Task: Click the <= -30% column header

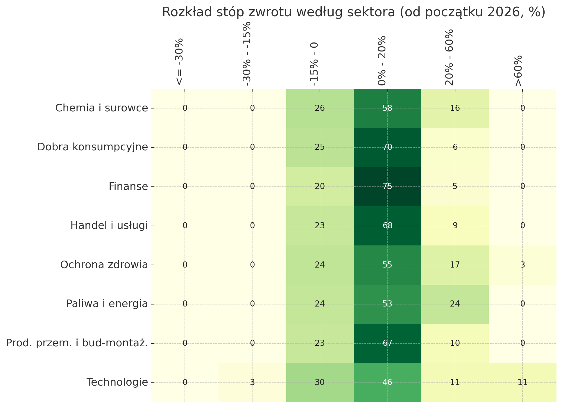Action: pos(180,62)
